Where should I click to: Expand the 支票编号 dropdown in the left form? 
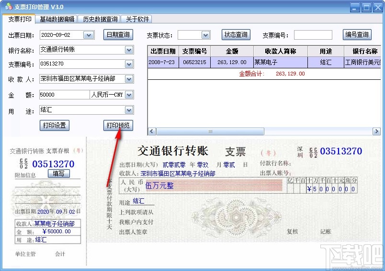(129, 64)
